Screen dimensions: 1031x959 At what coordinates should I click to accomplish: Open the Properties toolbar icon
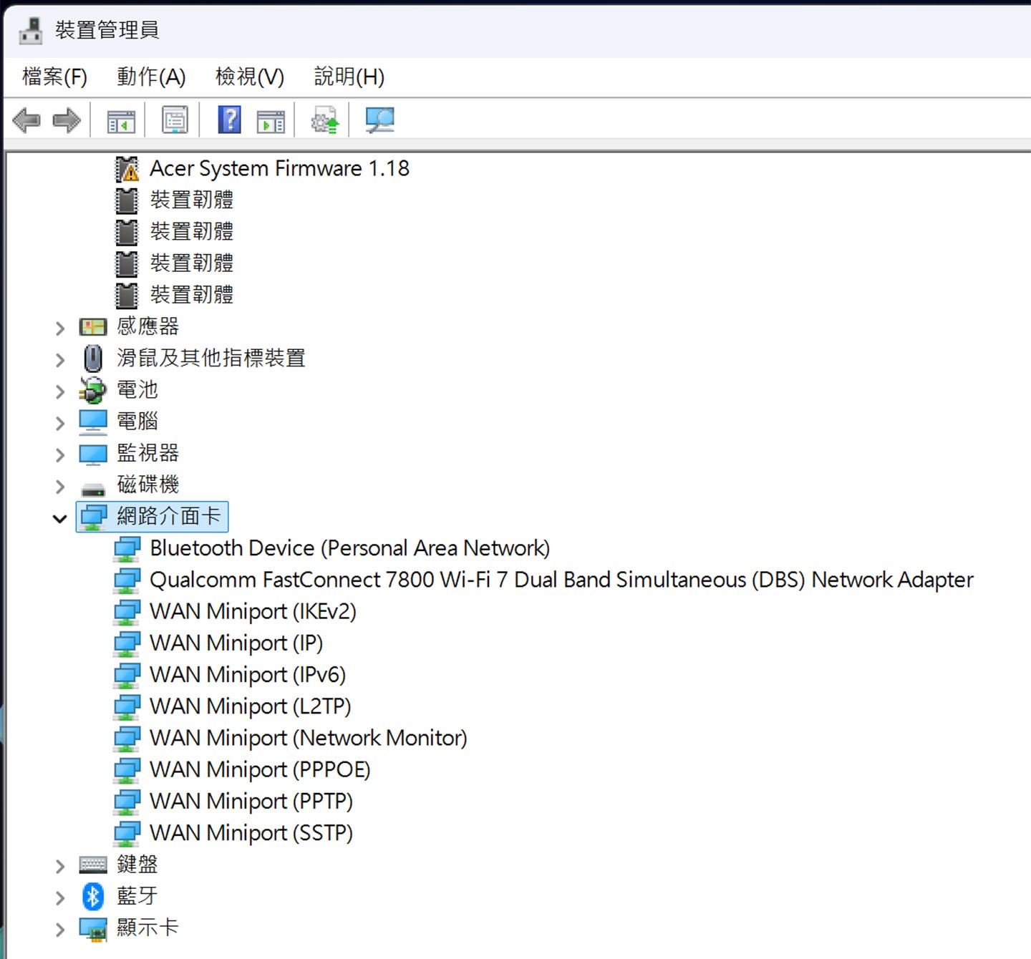[175, 120]
